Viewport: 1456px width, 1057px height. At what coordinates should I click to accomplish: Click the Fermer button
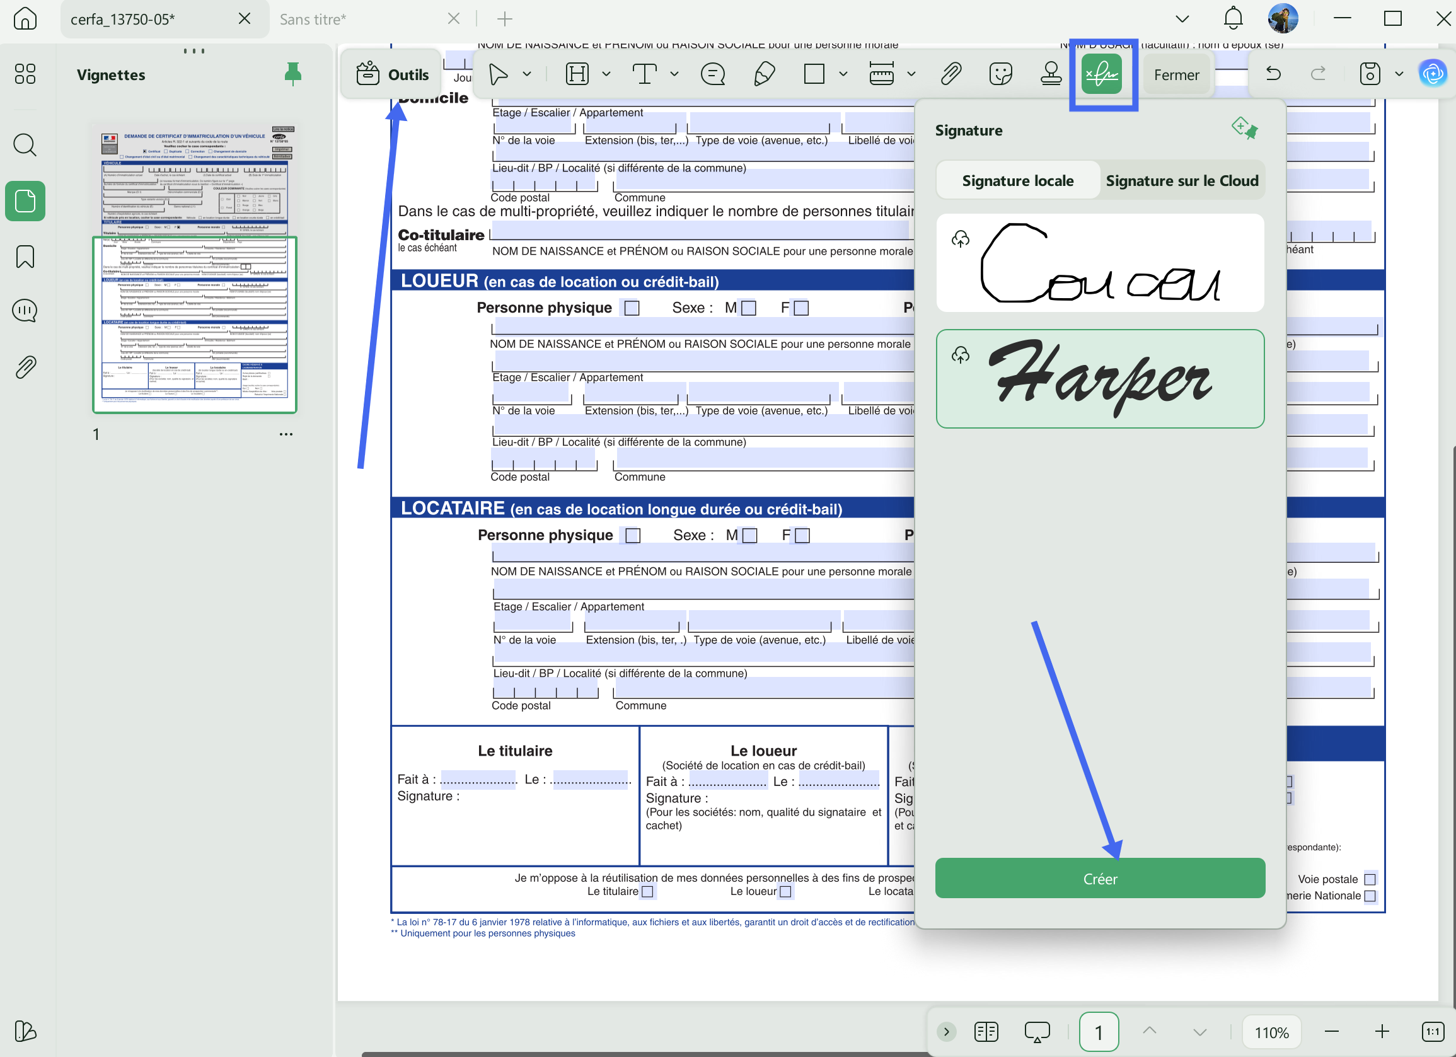click(1176, 75)
